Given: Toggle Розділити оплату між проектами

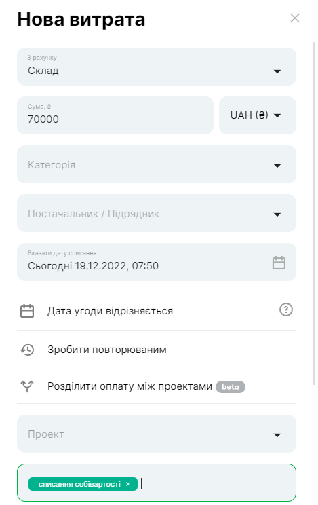Looking at the screenshot, I should 157,386.
